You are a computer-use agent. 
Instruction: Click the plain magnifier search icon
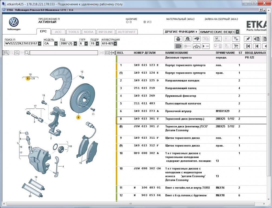click(x=27, y=53)
